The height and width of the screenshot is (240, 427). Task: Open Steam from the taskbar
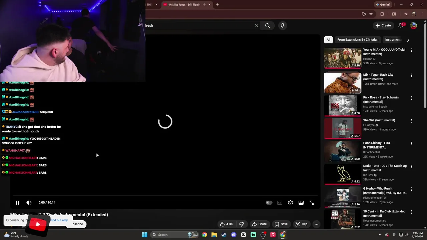point(224,235)
